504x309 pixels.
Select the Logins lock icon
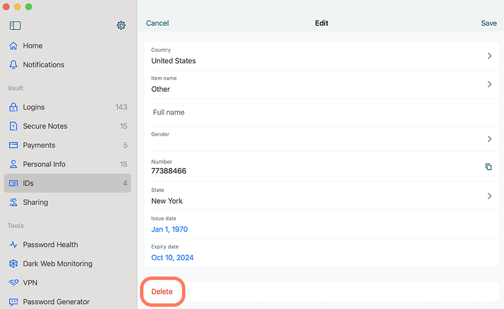tap(13, 107)
